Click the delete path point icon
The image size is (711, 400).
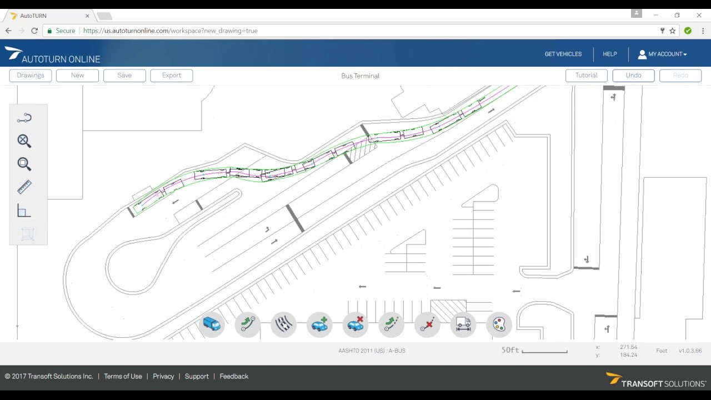[x=427, y=324]
